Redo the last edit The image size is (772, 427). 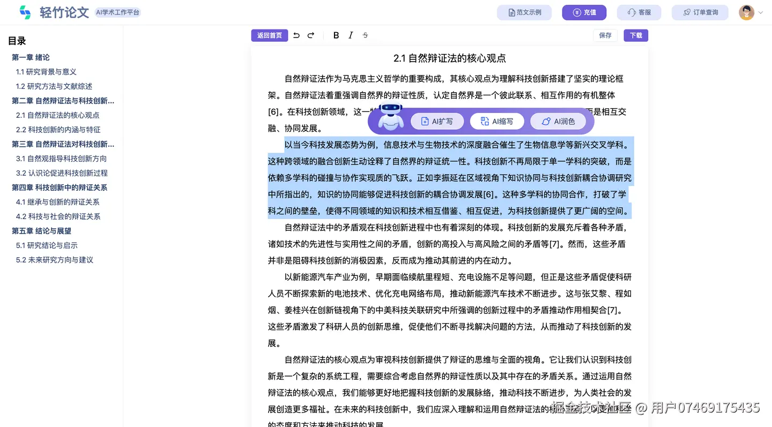point(311,35)
